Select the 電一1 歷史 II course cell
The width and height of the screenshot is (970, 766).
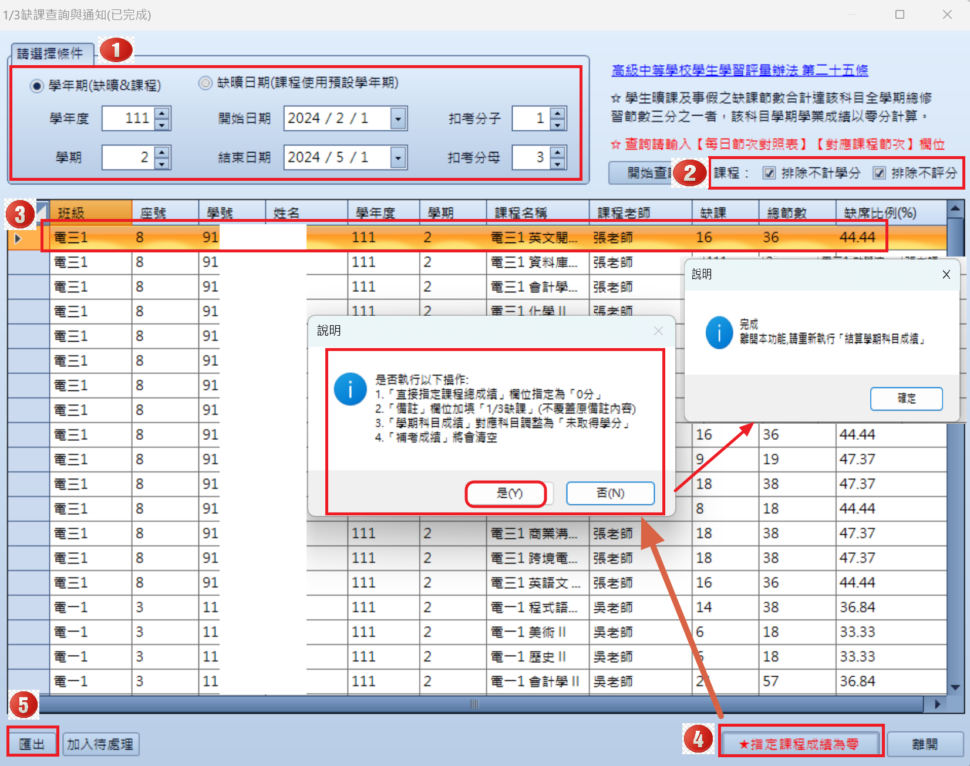point(538,657)
